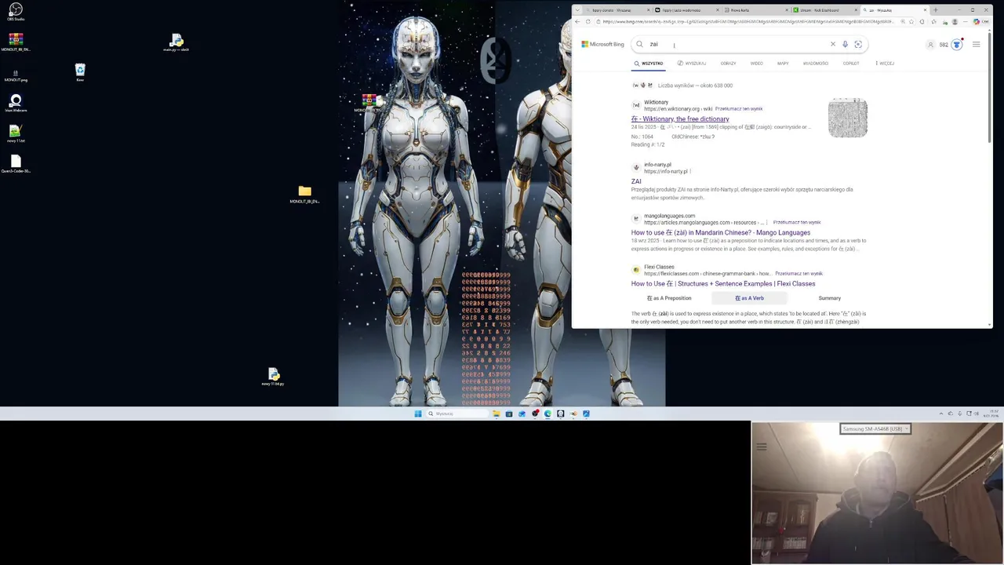The image size is (1004, 565).
Task: Open the Qwen3-Coder file on desktop
Action: pyautogui.click(x=16, y=163)
